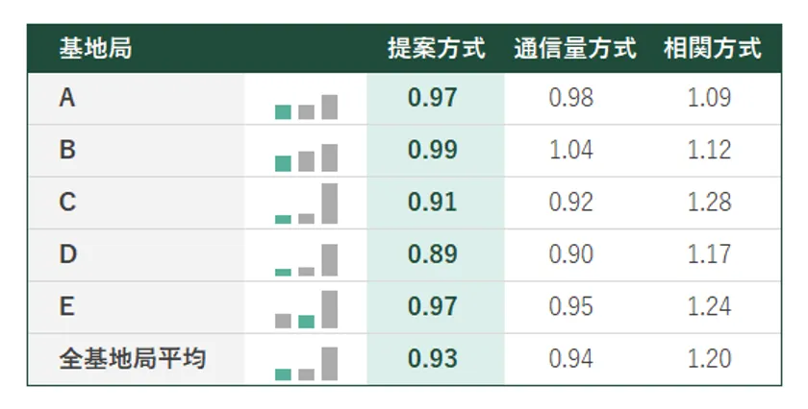The height and width of the screenshot is (409, 808).
Task: Click the mini bar chart for station A
Action: [x=306, y=106]
